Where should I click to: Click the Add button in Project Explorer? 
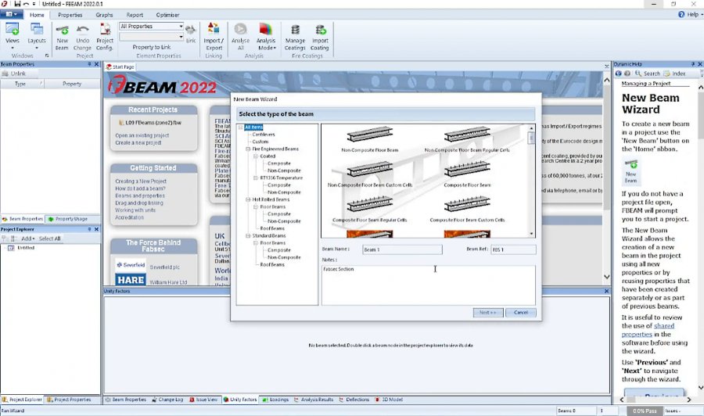click(x=27, y=238)
